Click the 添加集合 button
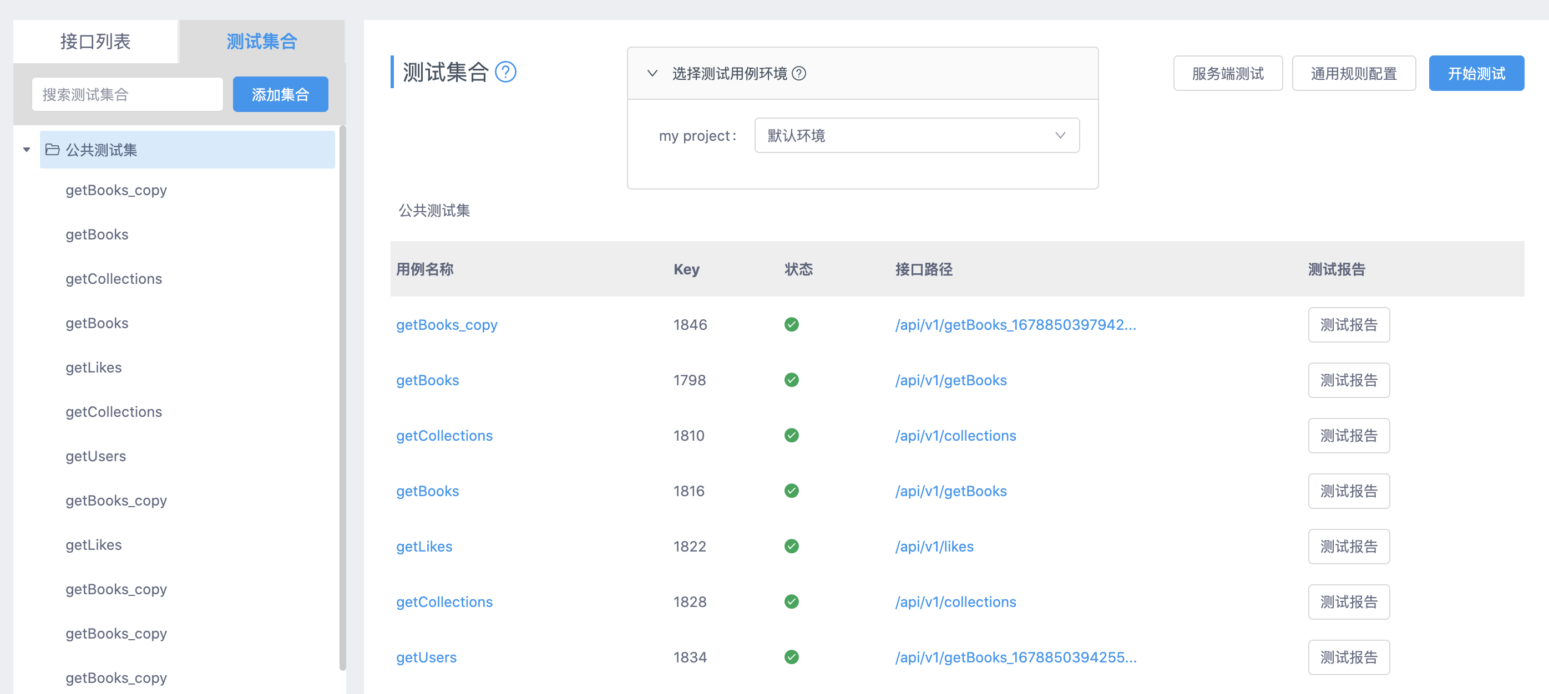The height and width of the screenshot is (694, 1549). [x=280, y=94]
